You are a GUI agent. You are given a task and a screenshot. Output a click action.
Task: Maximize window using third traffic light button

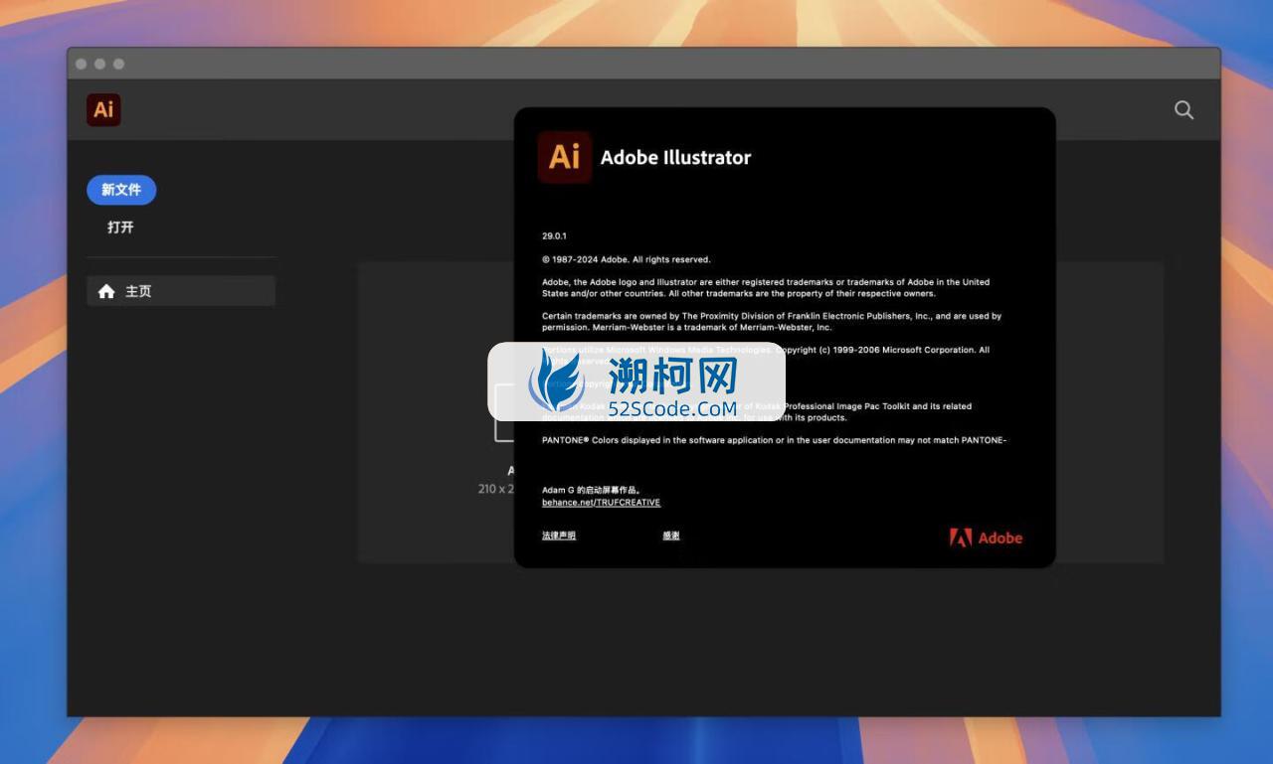118,64
